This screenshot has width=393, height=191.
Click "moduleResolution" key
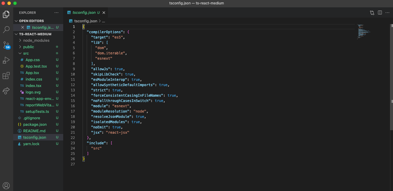click(110, 111)
